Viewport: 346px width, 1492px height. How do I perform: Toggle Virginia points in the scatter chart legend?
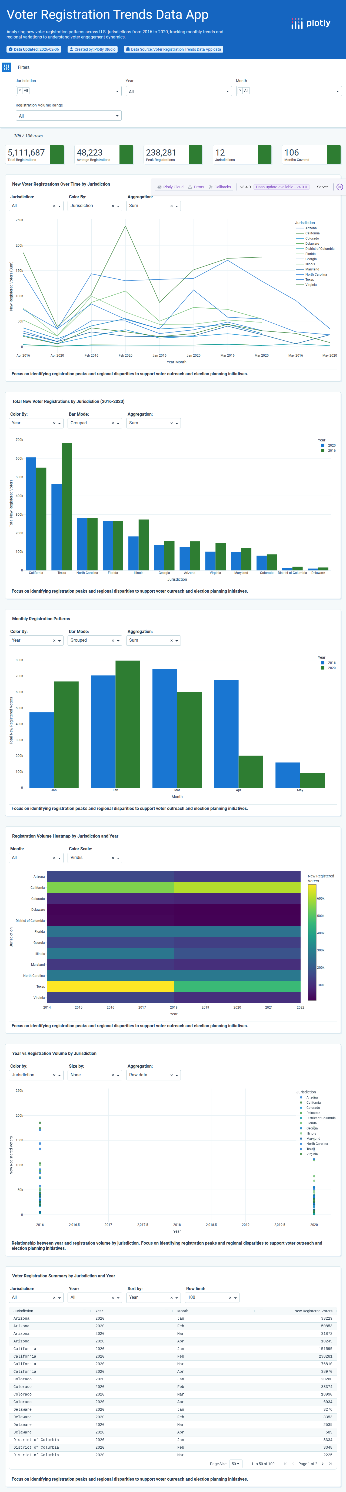308,1154
